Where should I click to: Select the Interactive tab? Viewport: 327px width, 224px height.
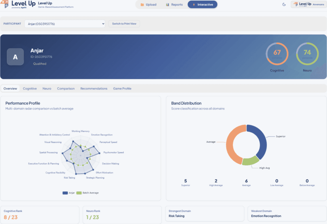[203, 5]
